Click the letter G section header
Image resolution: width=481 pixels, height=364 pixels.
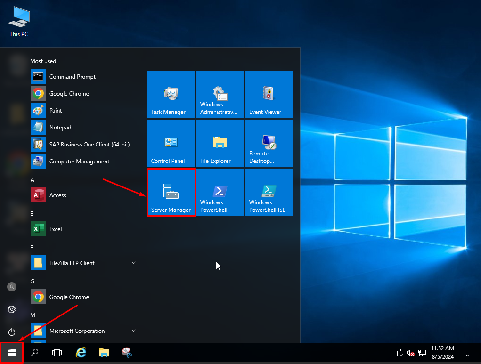click(x=32, y=281)
